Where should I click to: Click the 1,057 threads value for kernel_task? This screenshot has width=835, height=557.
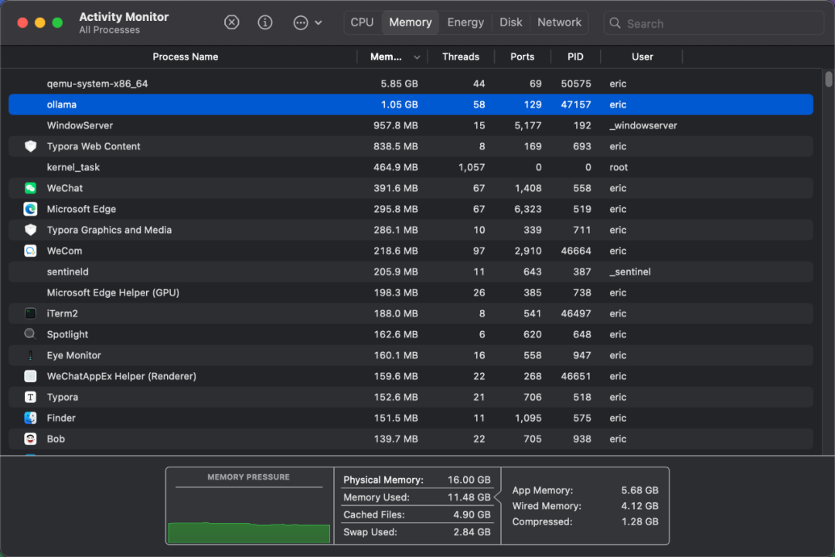pyautogui.click(x=472, y=167)
